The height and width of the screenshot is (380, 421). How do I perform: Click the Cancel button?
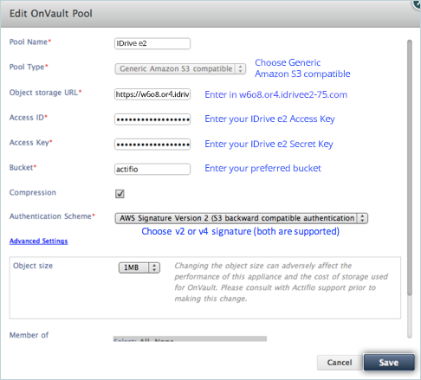click(340, 362)
